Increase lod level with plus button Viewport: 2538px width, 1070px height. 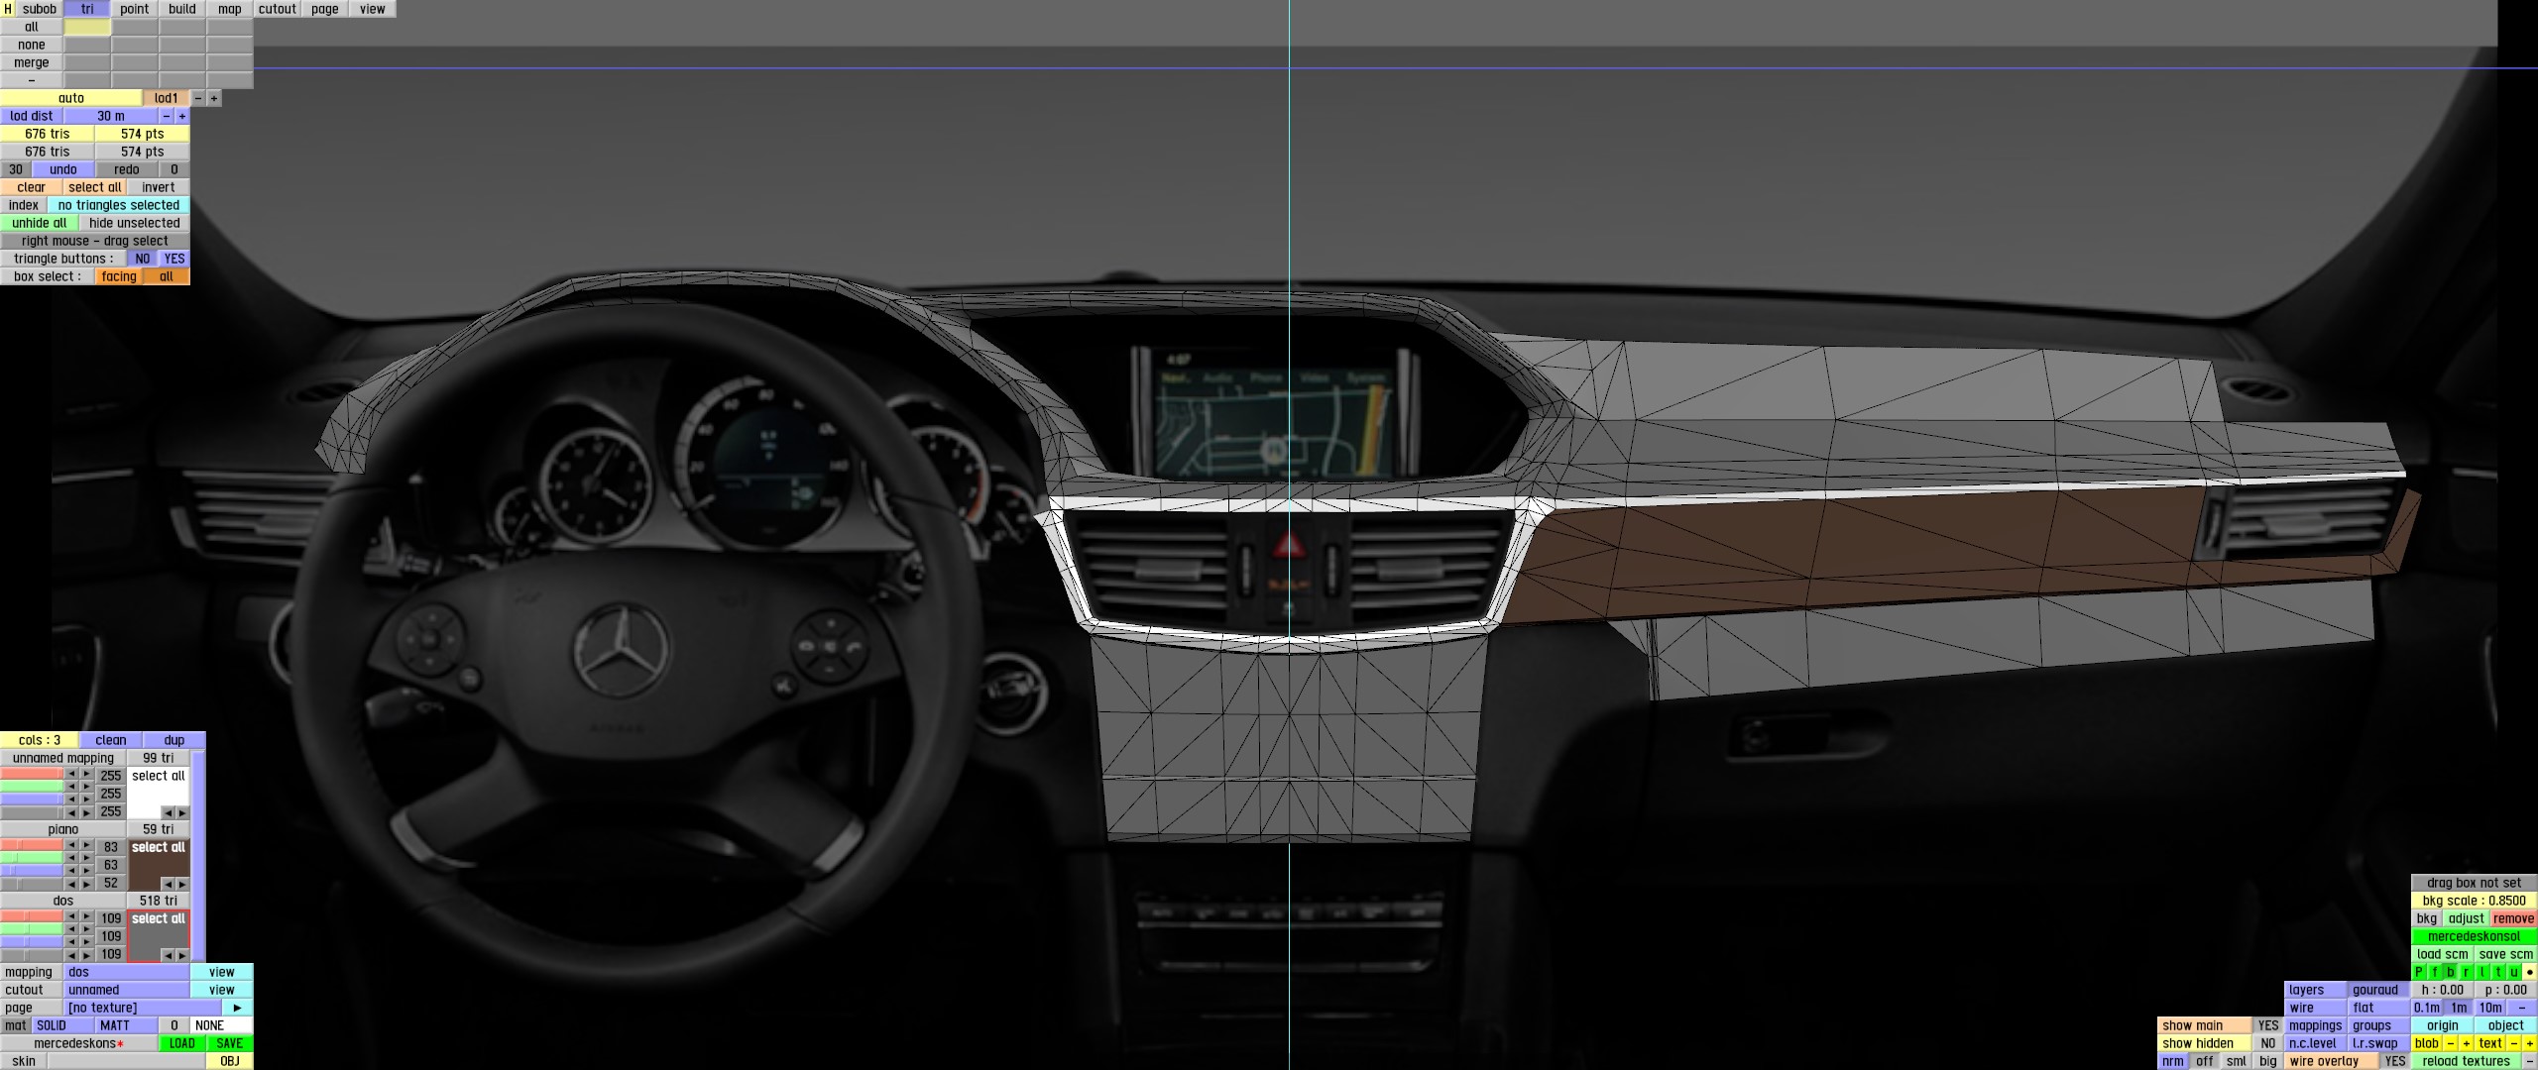click(214, 98)
